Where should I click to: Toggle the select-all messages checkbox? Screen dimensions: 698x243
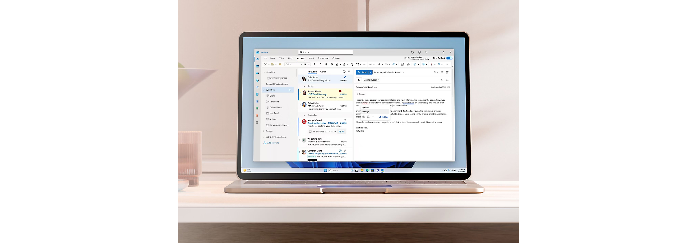click(x=344, y=71)
